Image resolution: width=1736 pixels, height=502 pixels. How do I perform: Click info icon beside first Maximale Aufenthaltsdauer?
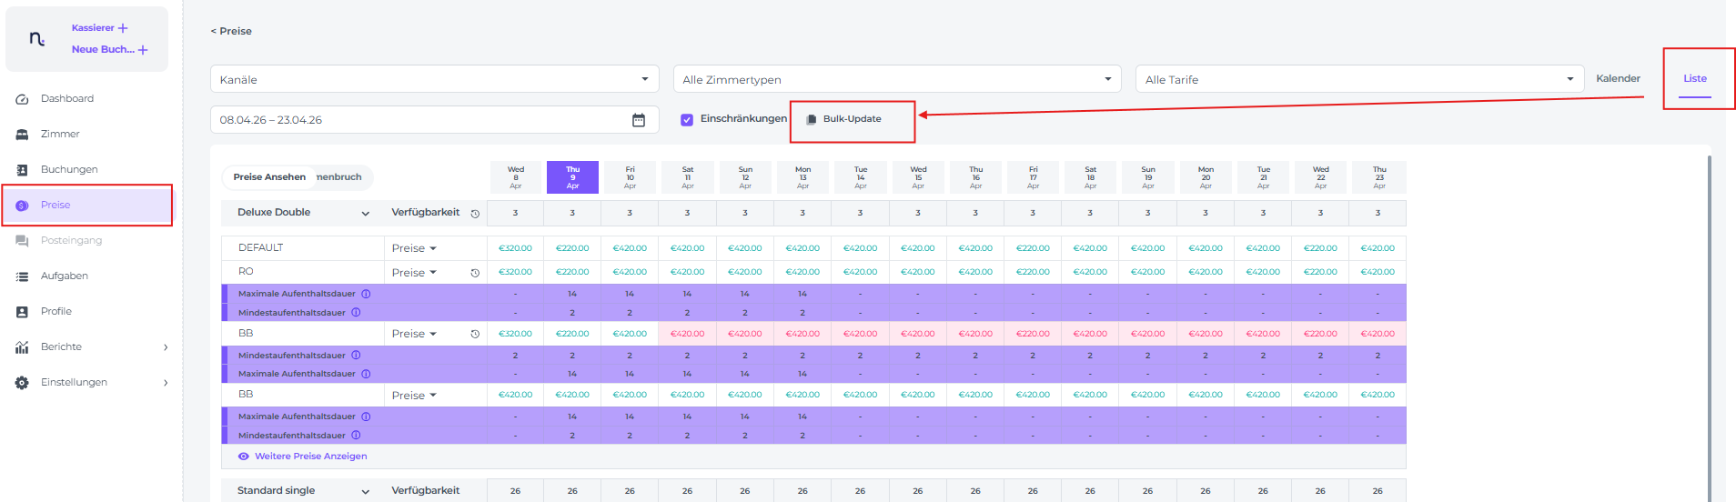pyautogui.click(x=366, y=294)
